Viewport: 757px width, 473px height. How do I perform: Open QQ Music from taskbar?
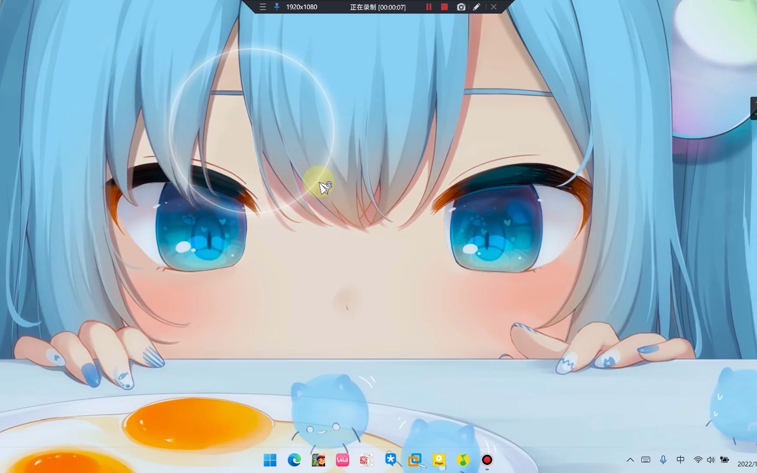point(463,460)
